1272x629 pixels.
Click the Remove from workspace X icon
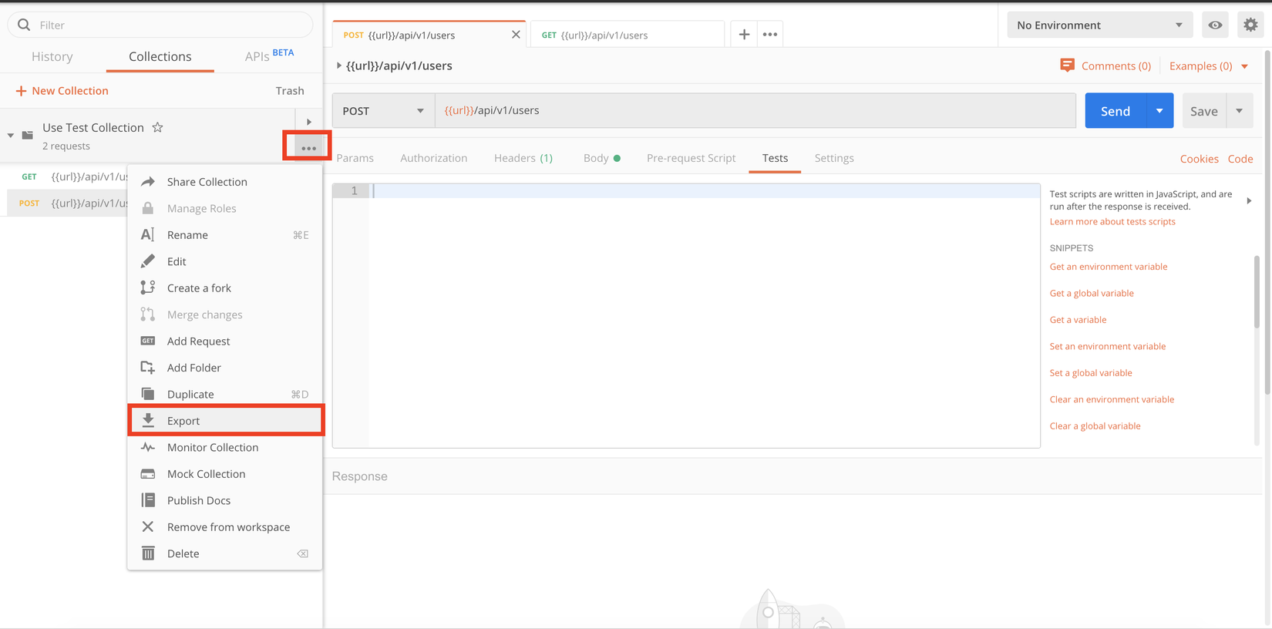point(148,526)
